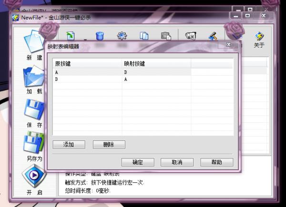
Task: Click mapped key D in first row
Action: coord(125,72)
